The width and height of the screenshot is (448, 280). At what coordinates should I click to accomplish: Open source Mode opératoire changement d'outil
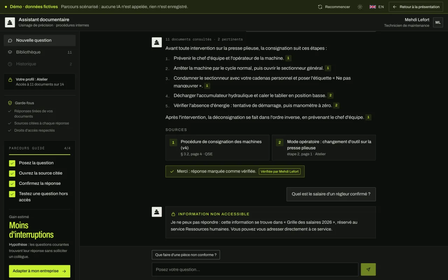click(324, 148)
